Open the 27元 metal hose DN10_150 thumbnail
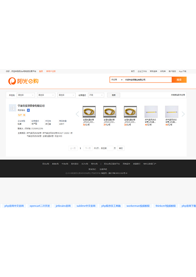The image size is (196, 277). 110,112
